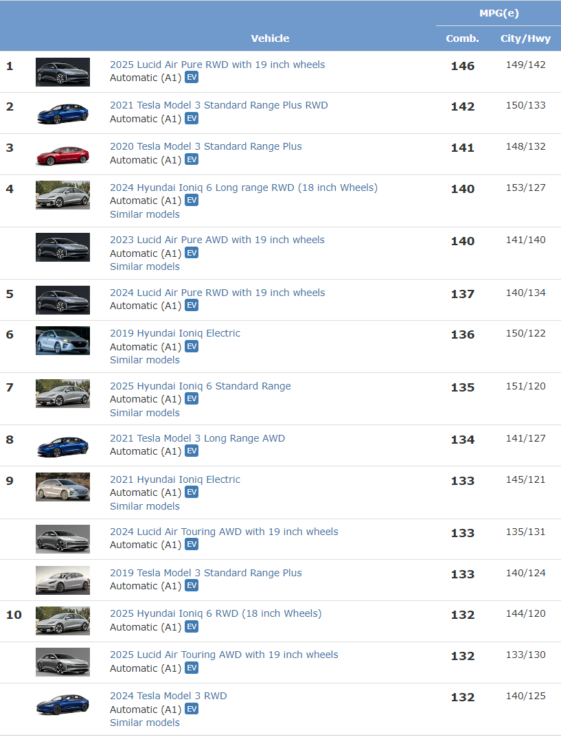Click the EV badge for 2025 Lucid Air Pure RWD
Screen dimensions: 561x737
(191, 77)
